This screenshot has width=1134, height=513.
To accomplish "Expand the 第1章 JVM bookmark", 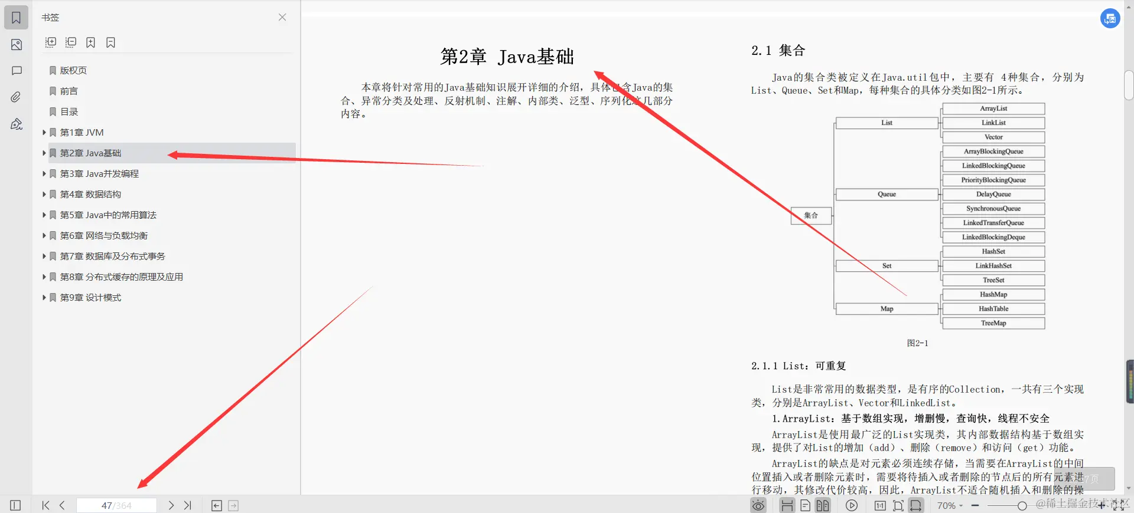I will (x=44, y=132).
